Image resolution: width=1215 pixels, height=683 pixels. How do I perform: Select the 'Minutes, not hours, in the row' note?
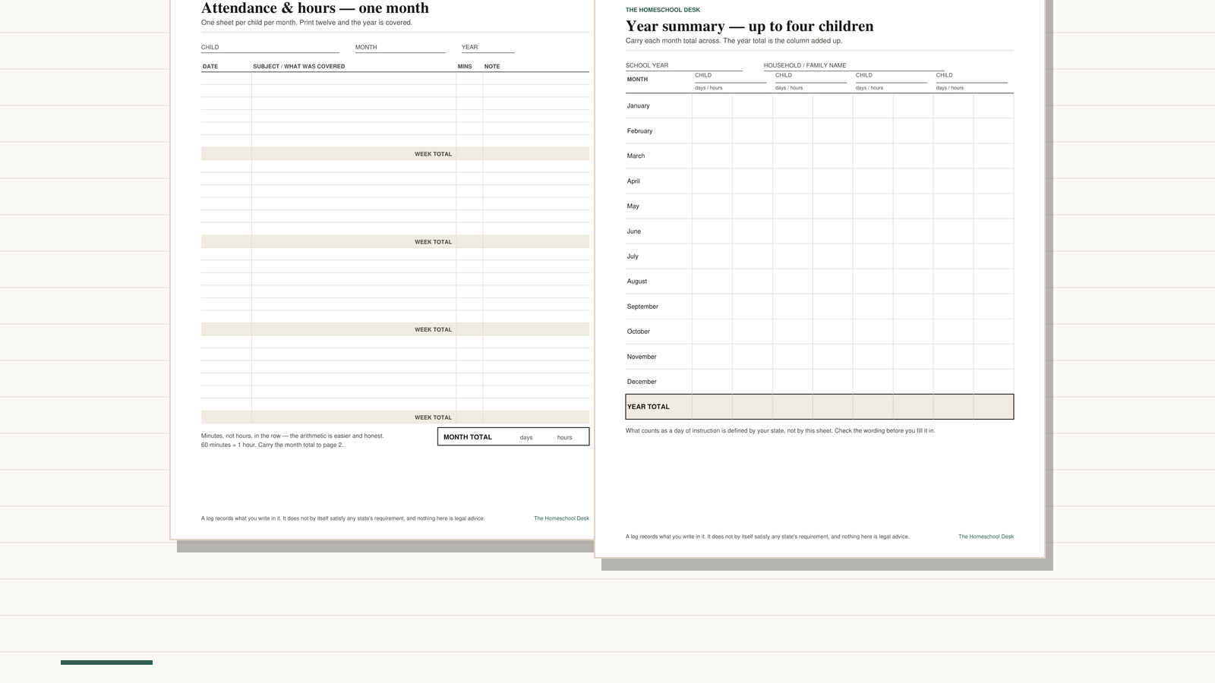tap(292, 436)
